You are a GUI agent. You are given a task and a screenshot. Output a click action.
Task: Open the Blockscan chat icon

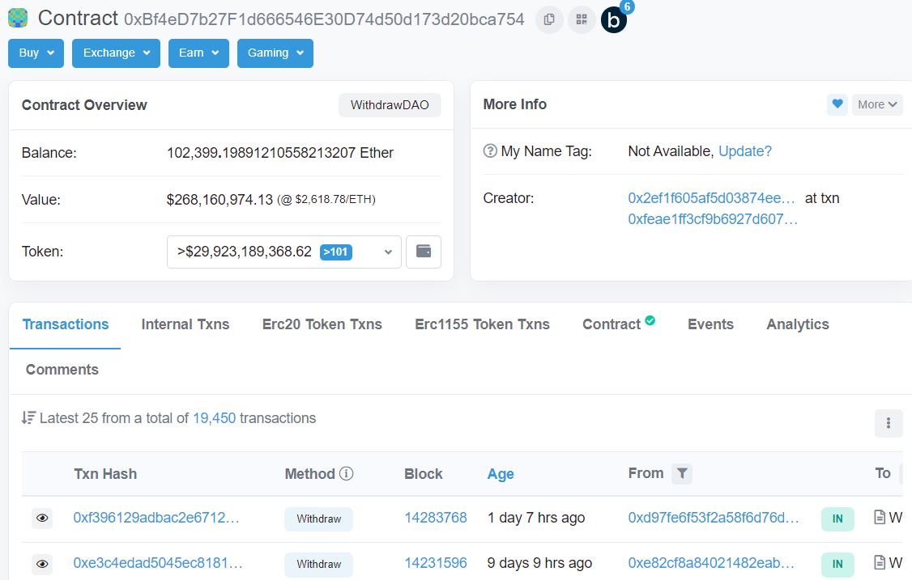(614, 21)
